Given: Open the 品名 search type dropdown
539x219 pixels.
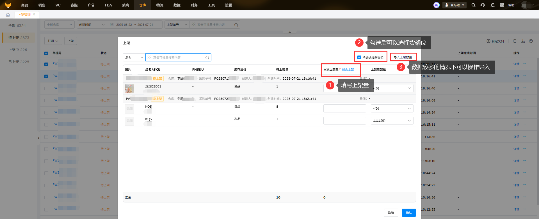Looking at the screenshot, I should coord(134,57).
